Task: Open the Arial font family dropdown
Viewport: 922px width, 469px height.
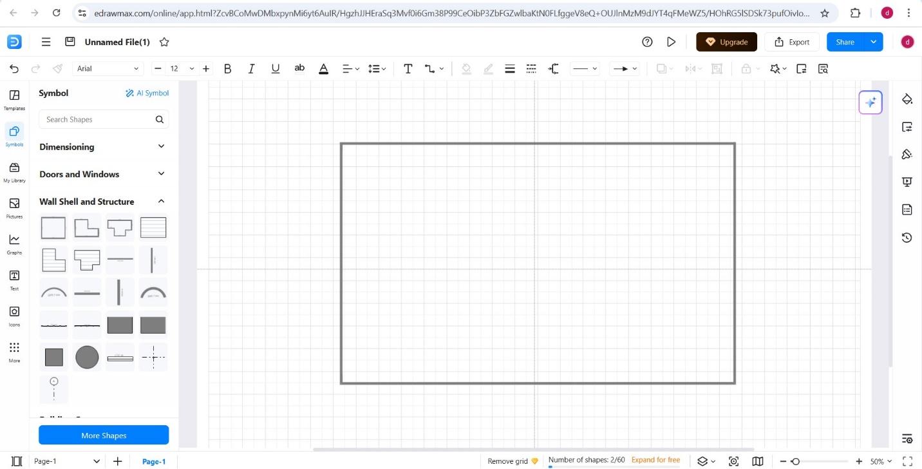Action: point(108,68)
